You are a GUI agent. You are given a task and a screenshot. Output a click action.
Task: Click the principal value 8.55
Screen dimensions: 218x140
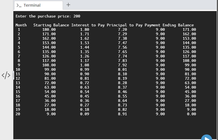[x=122, y=96]
